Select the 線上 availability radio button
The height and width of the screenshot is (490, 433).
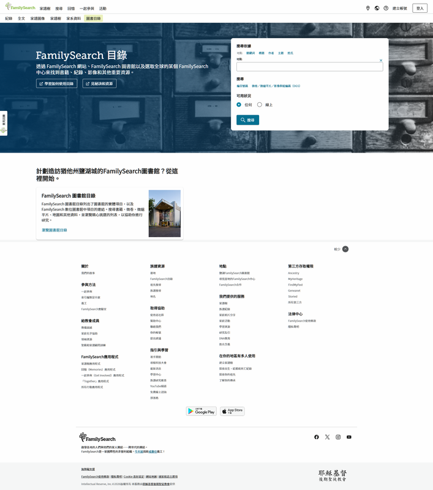259,105
